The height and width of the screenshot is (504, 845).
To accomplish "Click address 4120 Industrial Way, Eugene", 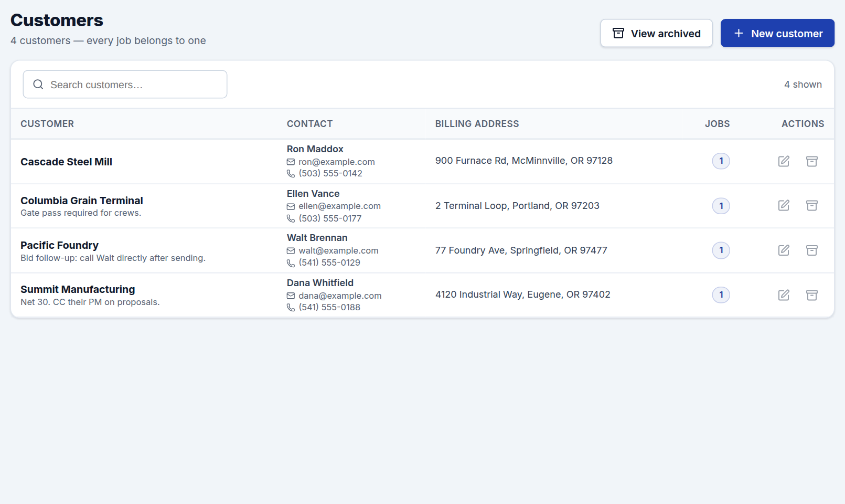I will click(523, 295).
